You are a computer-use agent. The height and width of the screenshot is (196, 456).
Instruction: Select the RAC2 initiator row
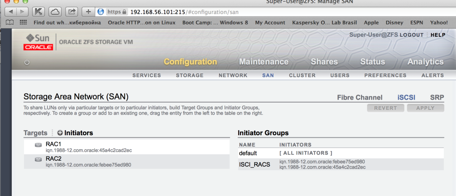(127, 161)
